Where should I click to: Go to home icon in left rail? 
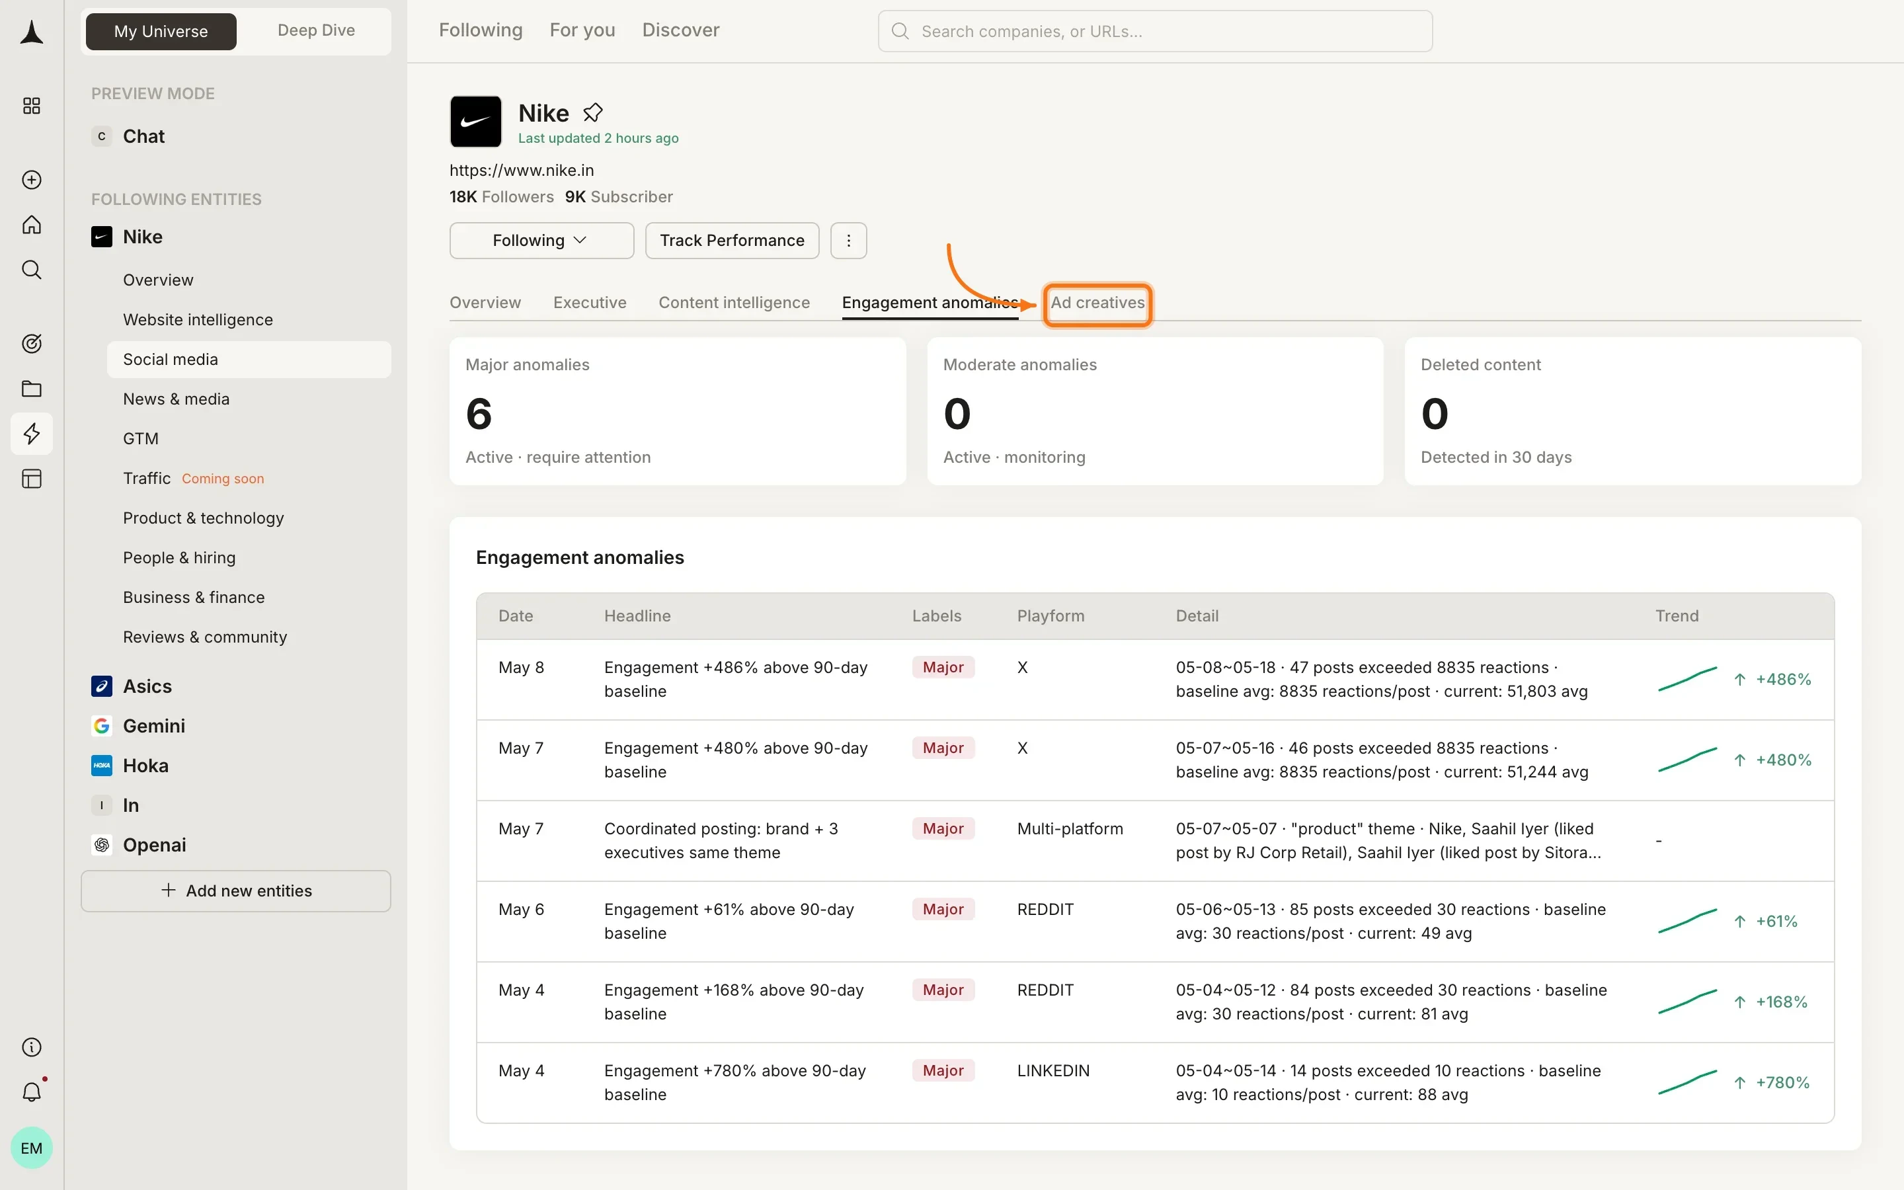tap(32, 225)
